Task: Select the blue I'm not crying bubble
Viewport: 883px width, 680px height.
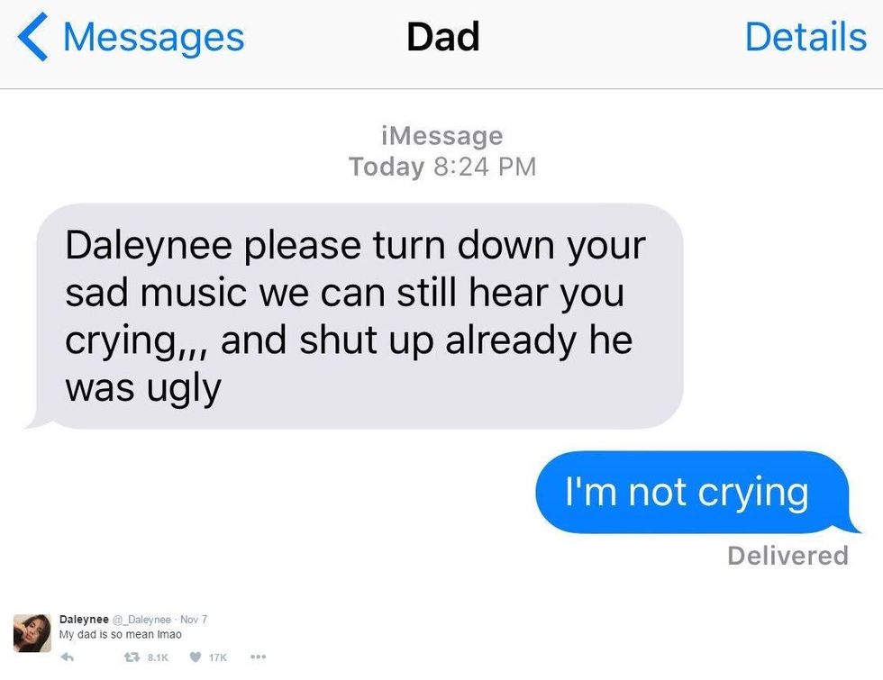Action: click(x=697, y=492)
